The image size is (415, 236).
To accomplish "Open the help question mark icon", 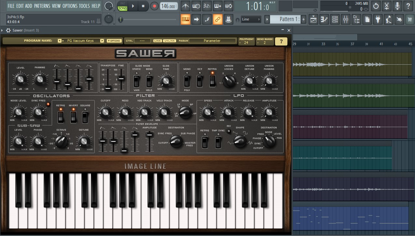I will tap(408, 6).
